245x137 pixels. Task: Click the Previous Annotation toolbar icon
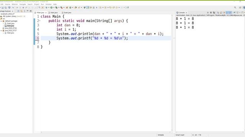106,8
